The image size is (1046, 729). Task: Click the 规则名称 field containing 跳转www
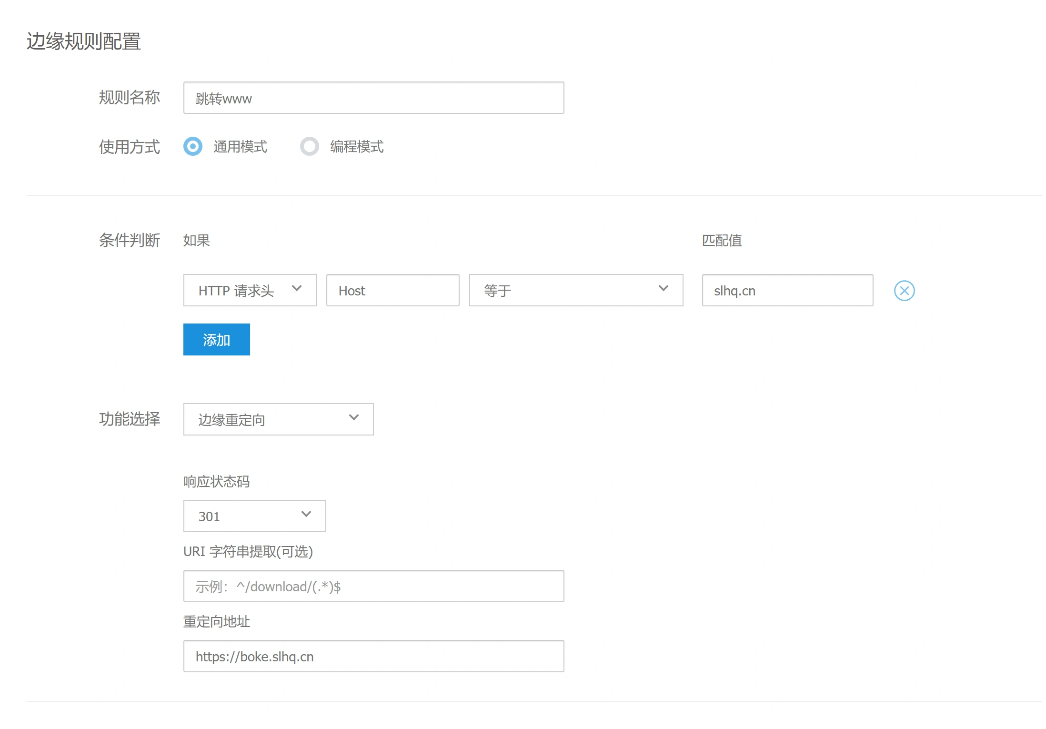tap(373, 98)
